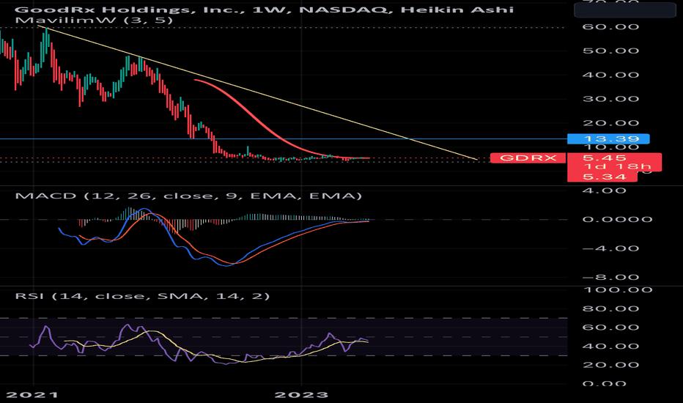
Task: Click the 2021 date label on time axis
Action: click(32, 395)
